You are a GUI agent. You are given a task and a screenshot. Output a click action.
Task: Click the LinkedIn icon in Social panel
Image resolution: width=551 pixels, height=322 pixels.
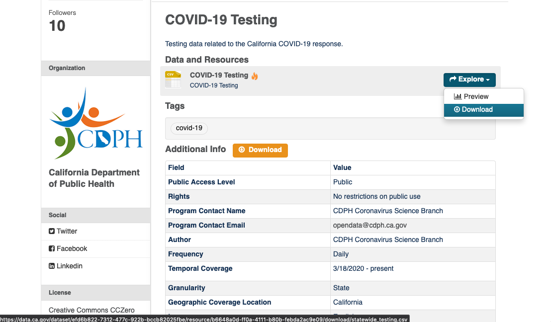(52, 266)
